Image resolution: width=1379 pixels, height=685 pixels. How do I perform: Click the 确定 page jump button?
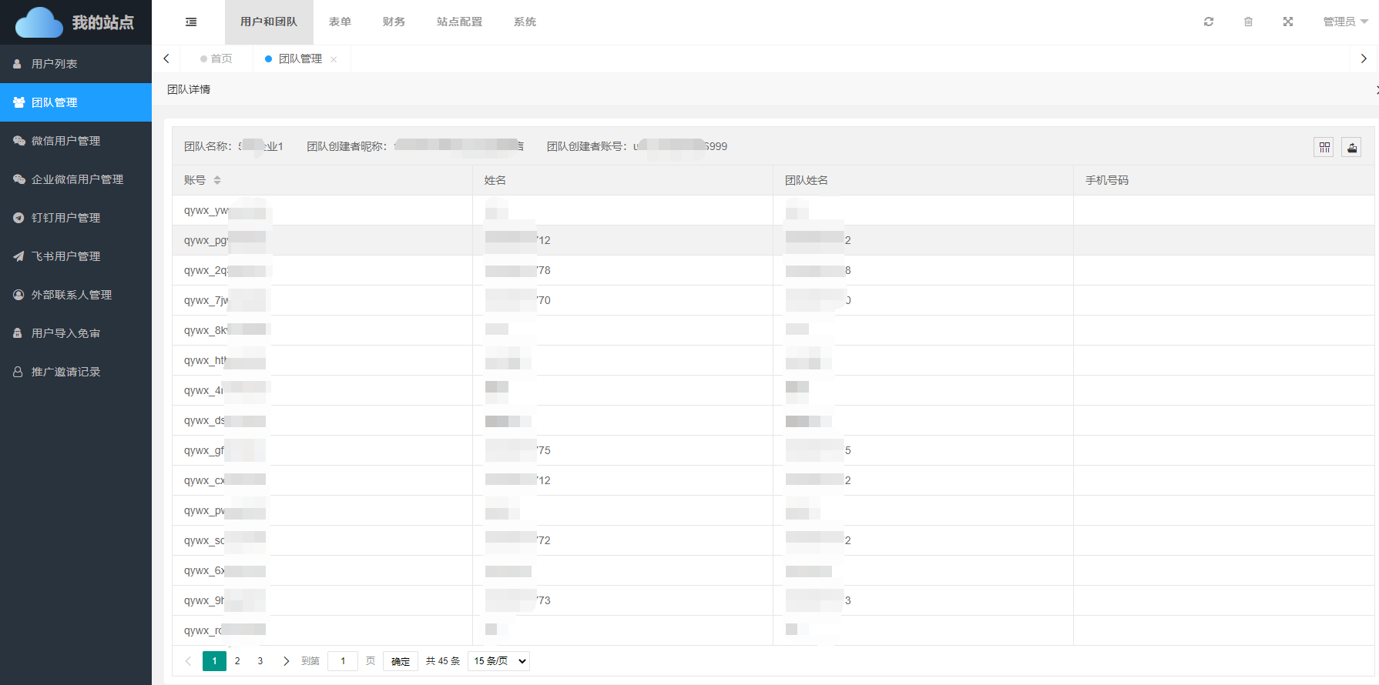coord(401,661)
